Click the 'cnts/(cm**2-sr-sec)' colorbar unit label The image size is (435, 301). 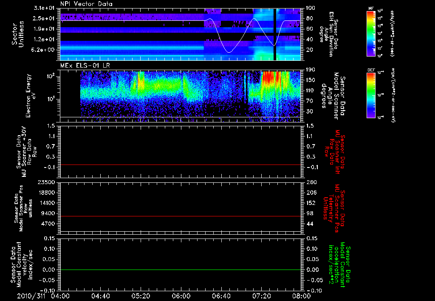(x=392, y=34)
